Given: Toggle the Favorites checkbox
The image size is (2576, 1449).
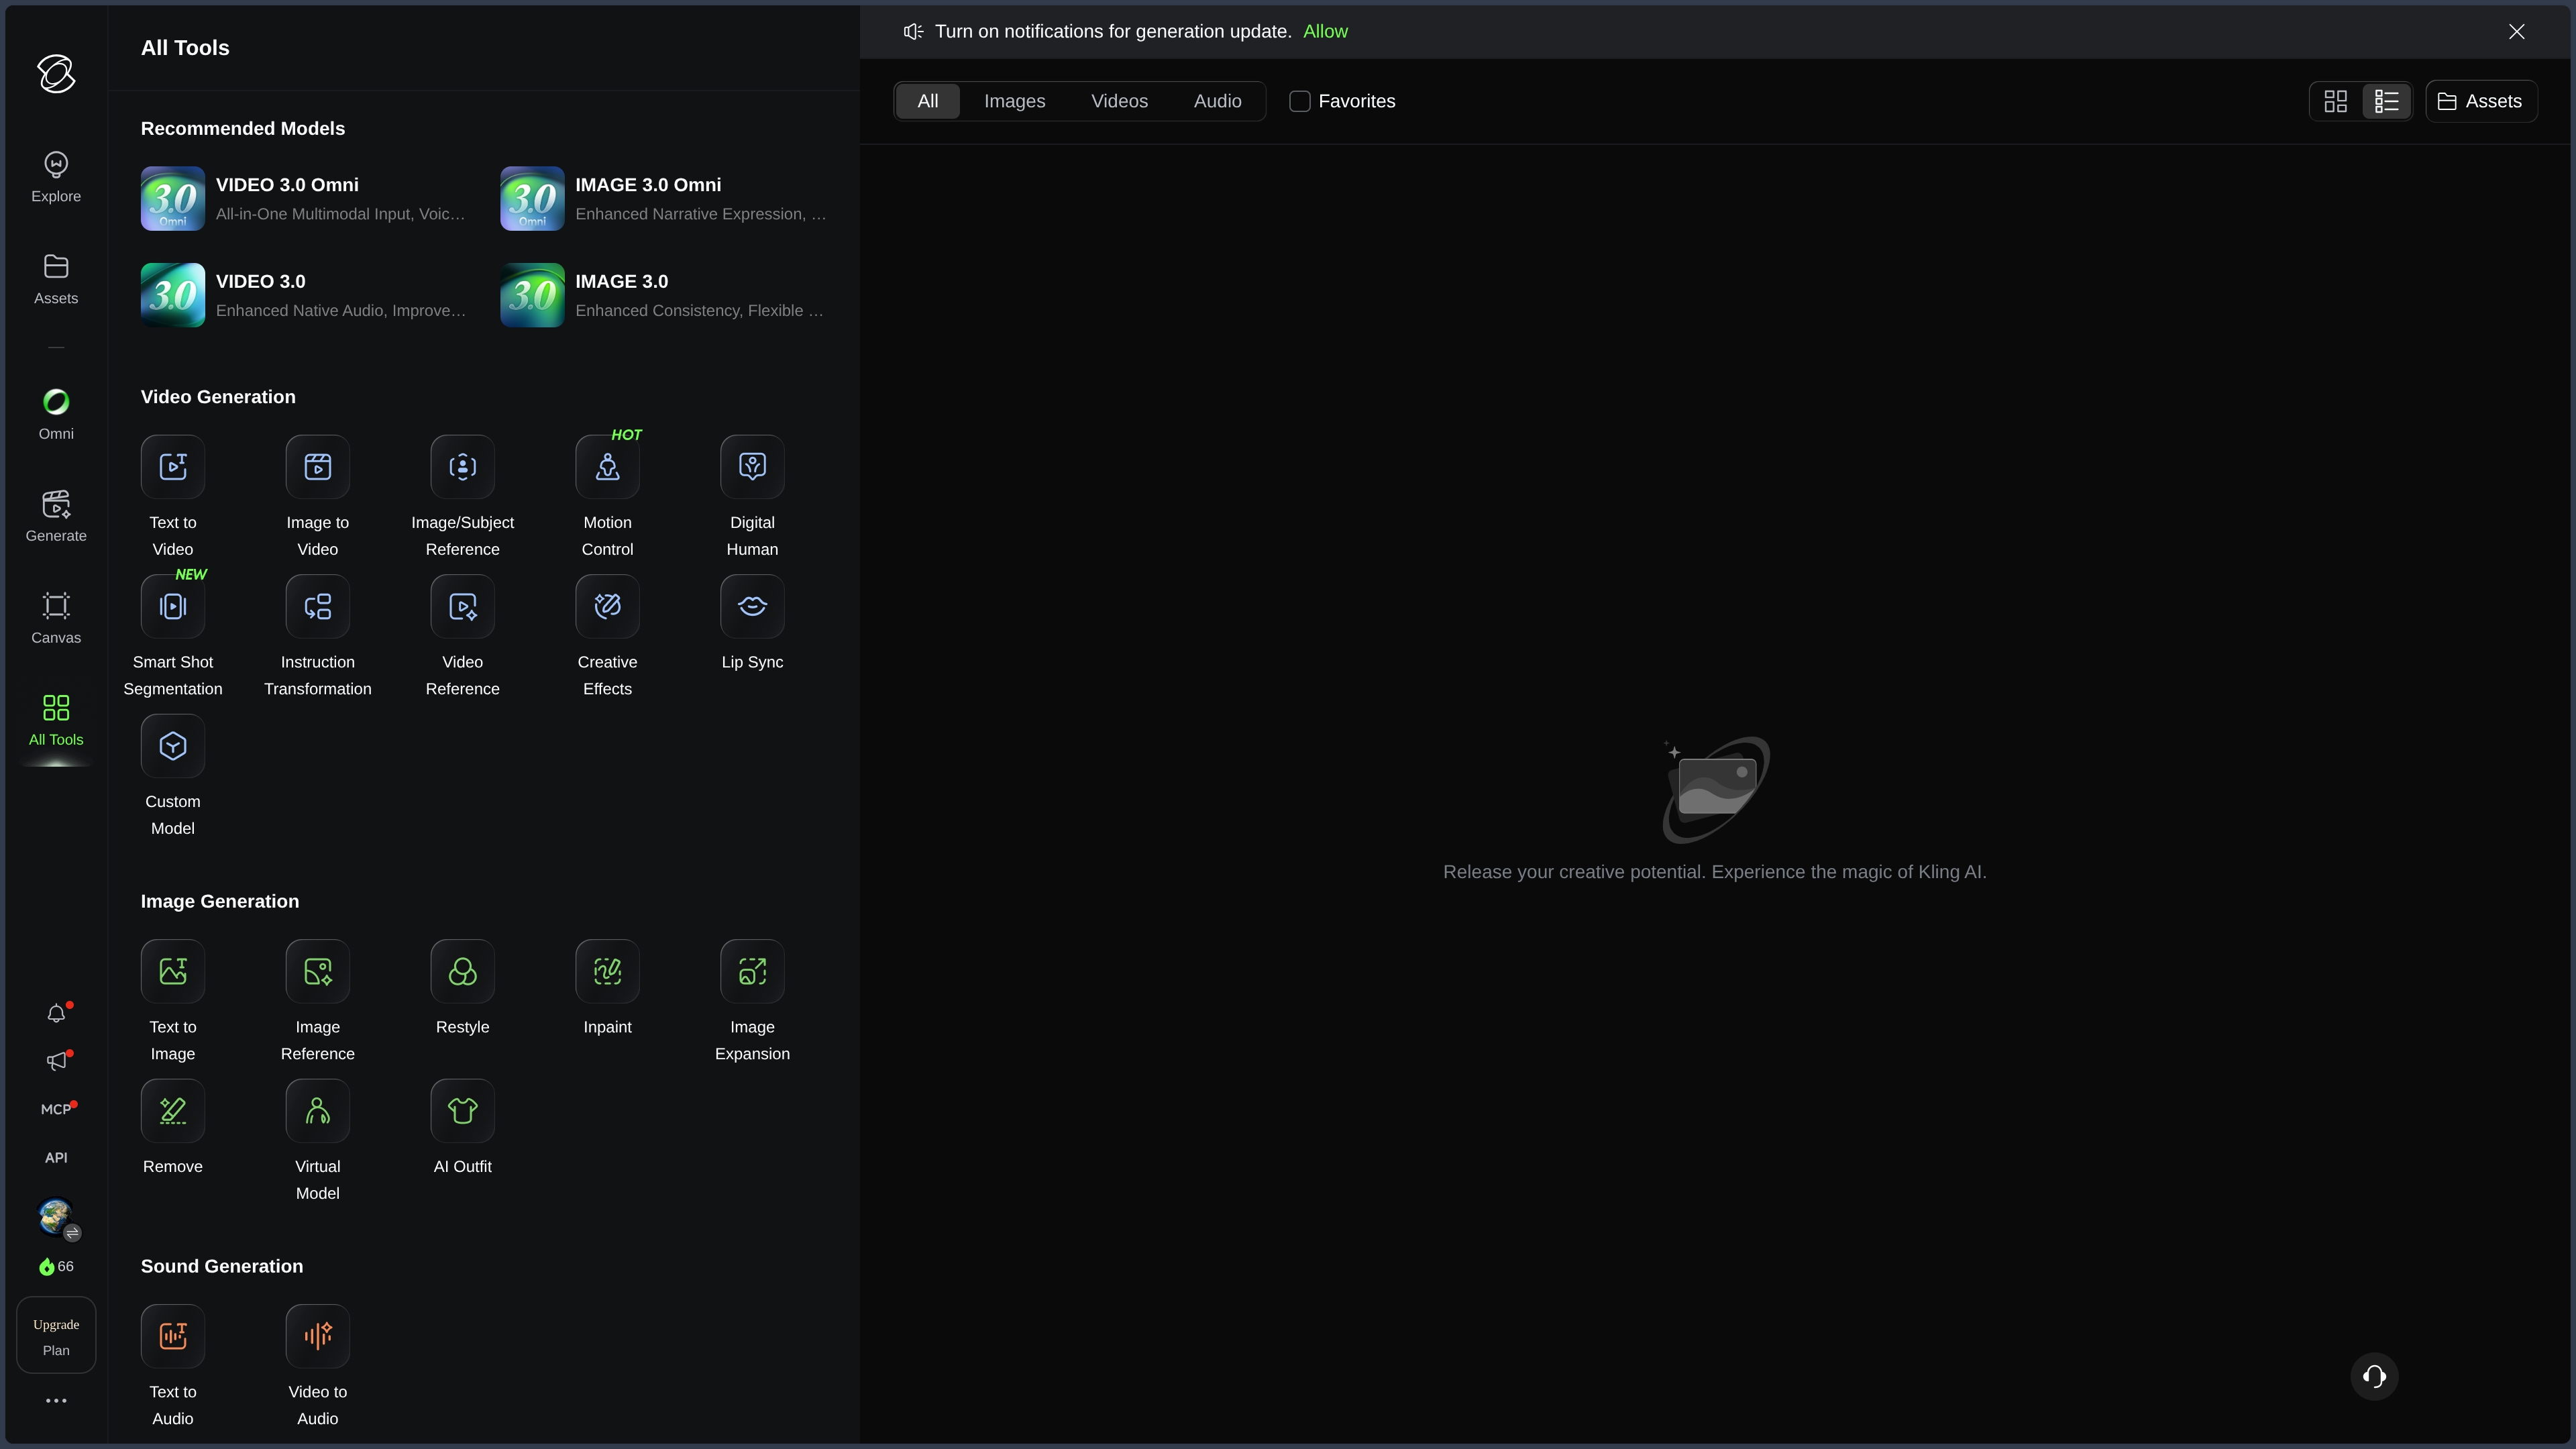Looking at the screenshot, I should pos(1299,101).
